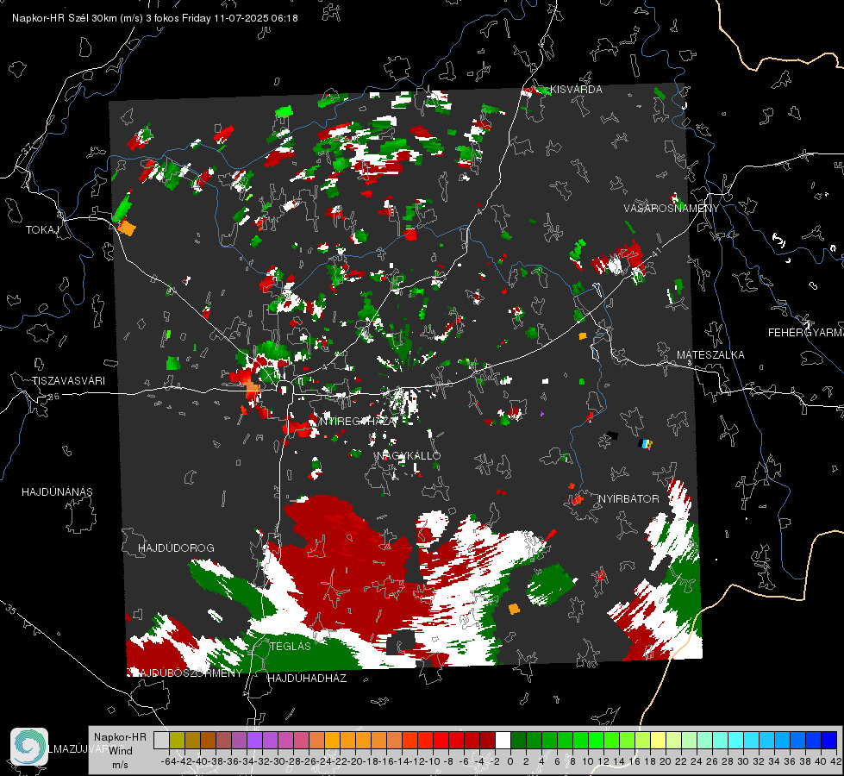
Task: Click the orange echo square near Tokaj
Action: pyautogui.click(x=127, y=228)
